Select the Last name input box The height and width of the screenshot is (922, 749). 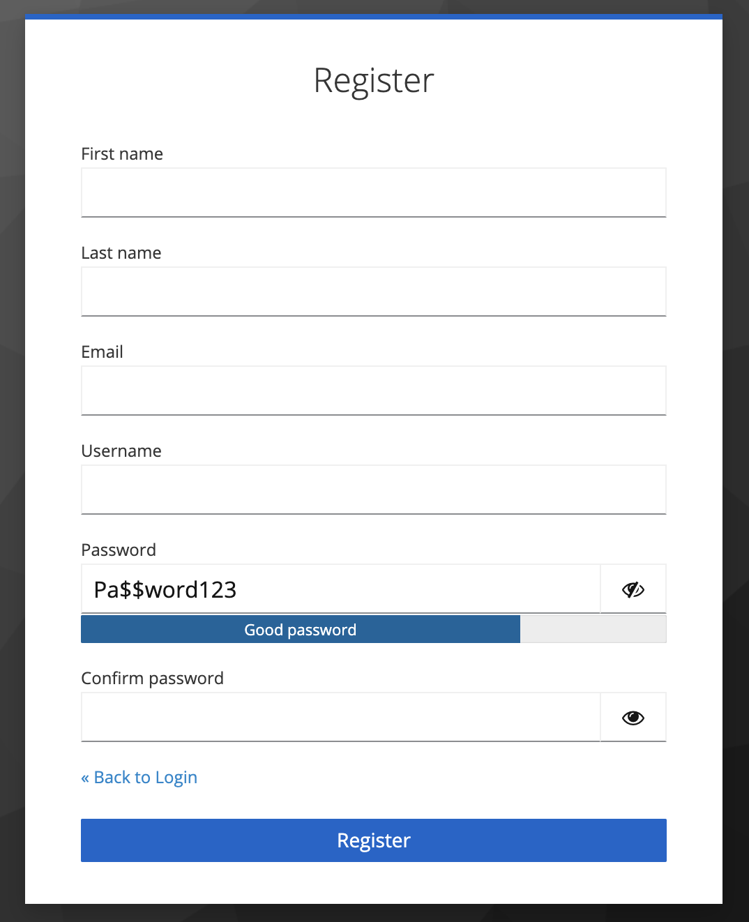click(x=374, y=291)
